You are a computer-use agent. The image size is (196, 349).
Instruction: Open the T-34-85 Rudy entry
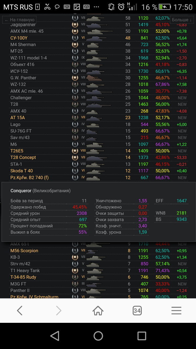tap(23, 277)
